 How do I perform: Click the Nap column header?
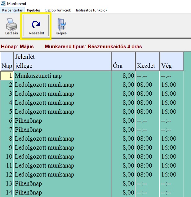click(7, 61)
